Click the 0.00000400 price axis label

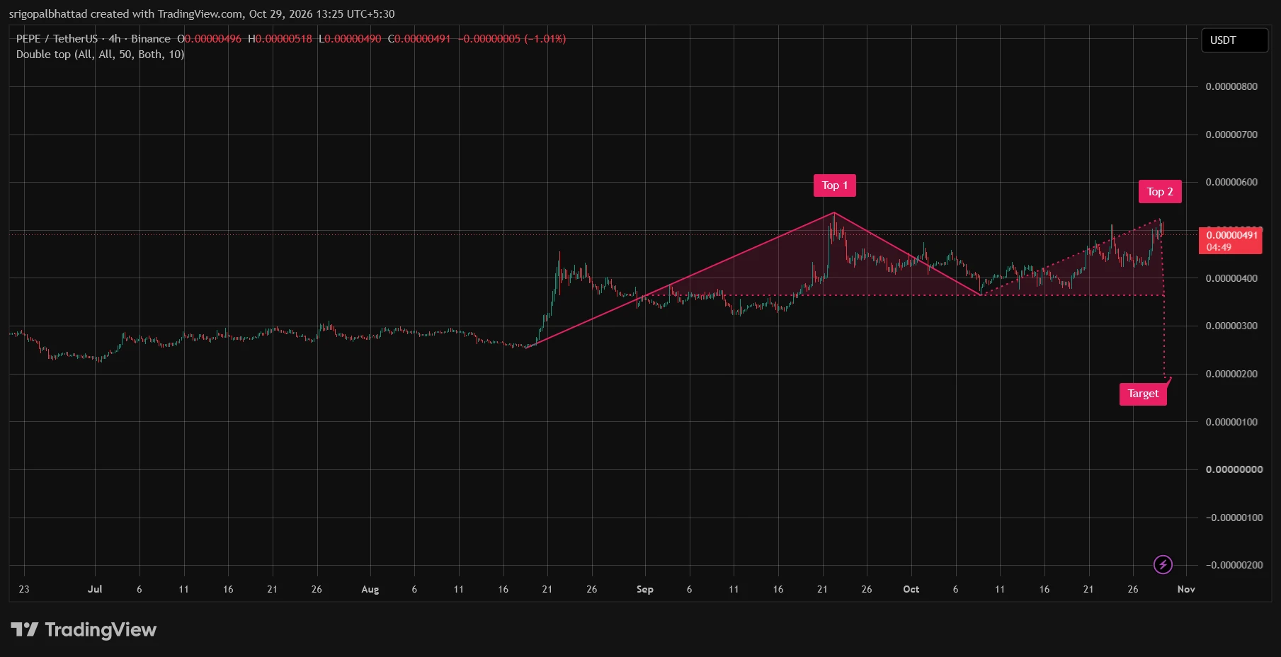pos(1232,278)
